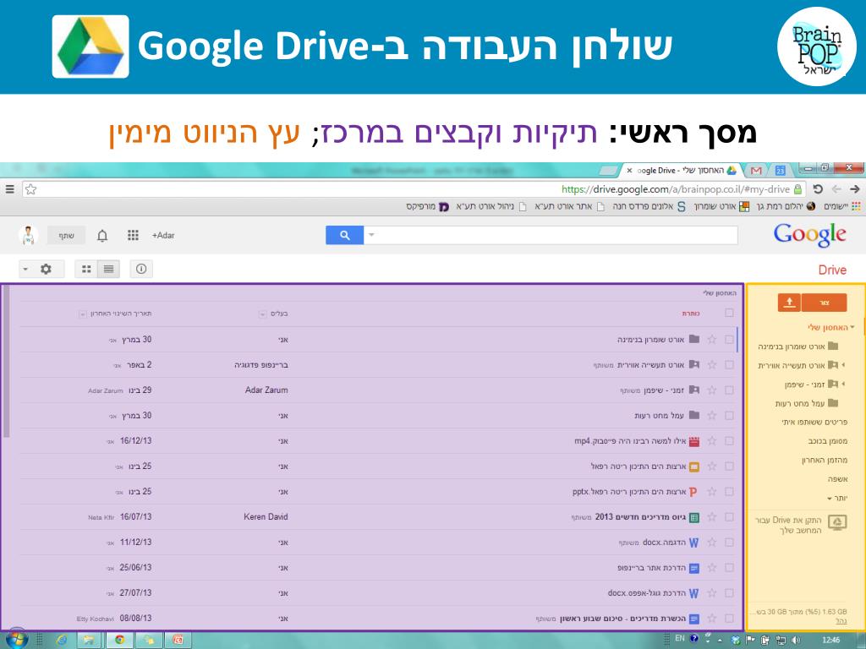The width and height of the screenshot is (866, 649).
Task: Click the pptx PowerPoint file icon
Action: [x=693, y=492]
